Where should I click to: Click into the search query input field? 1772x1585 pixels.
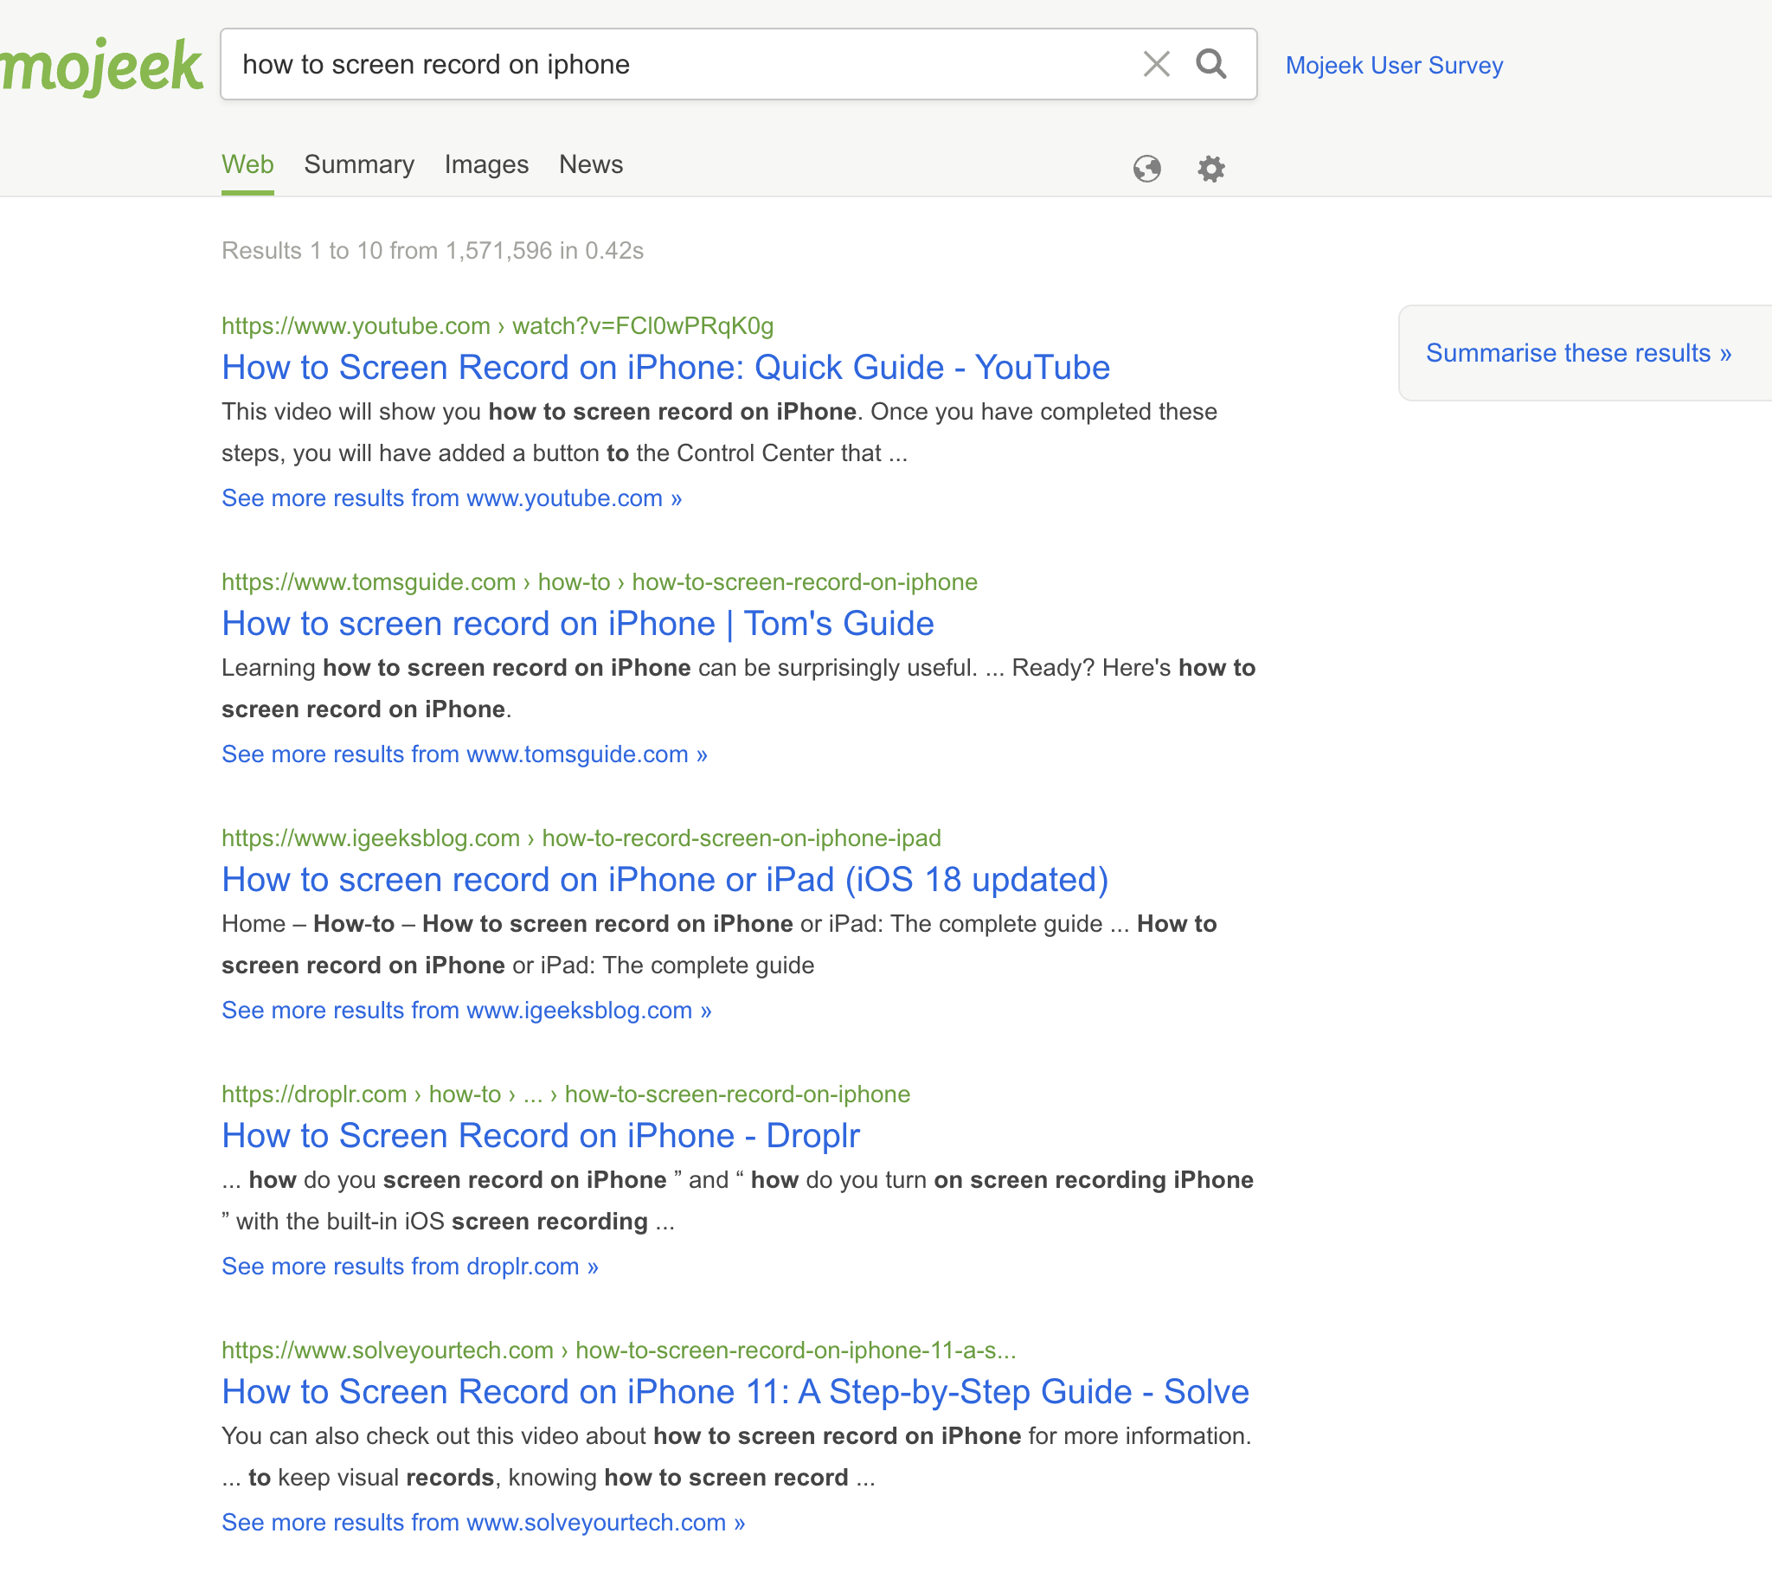679,64
